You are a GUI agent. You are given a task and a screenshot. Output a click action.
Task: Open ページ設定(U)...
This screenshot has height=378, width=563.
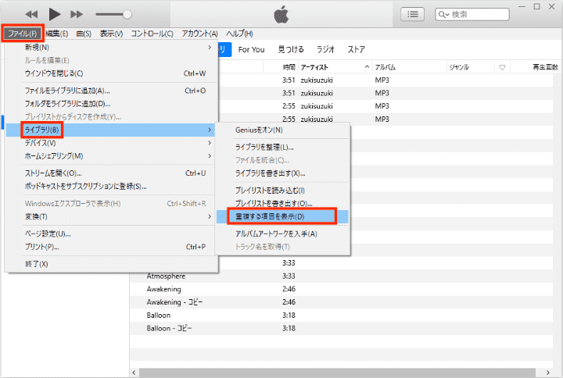(x=112, y=234)
